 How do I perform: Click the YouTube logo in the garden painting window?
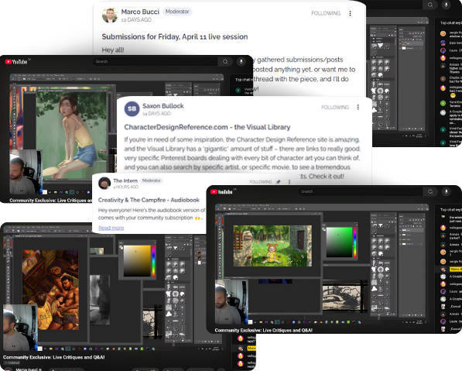coord(221,191)
